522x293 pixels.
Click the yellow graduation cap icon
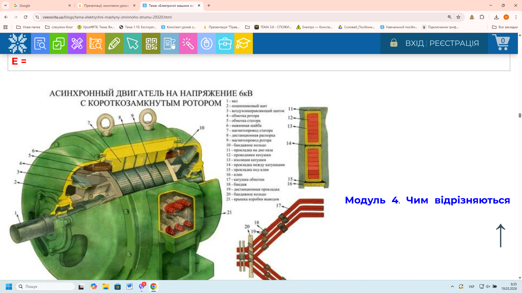pos(243,43)
